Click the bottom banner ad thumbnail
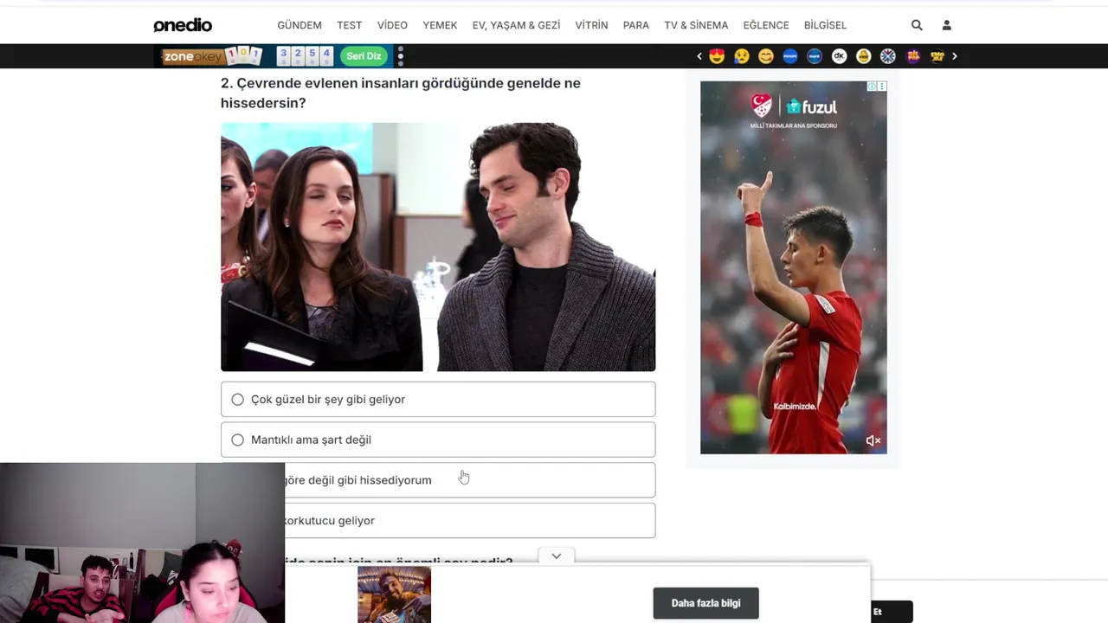Viewport: 1108px width, 623px height. point(394,594)
